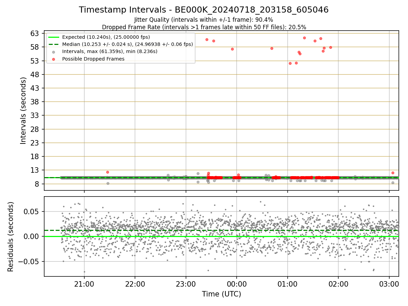This screenshot has height=306, width=408.
Task: Click the y-axis tick label '53'
Action: tap(34, 61)
